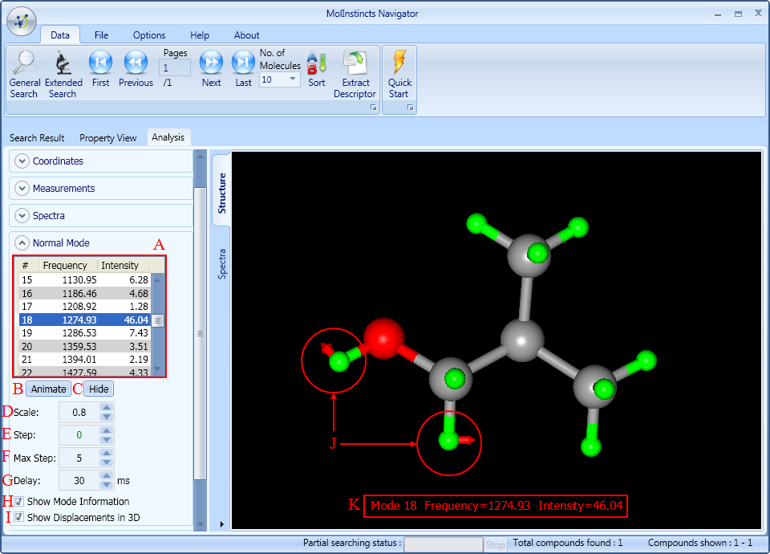Decrease the Max Step value
This screenshot has width=770, height=554.
click(x=107, y=462)
